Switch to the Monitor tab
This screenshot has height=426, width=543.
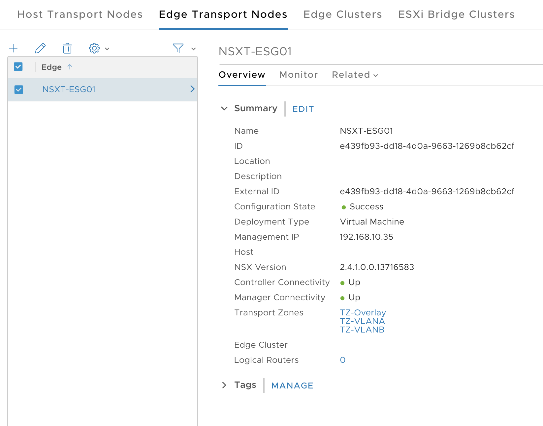pos(298,75)
